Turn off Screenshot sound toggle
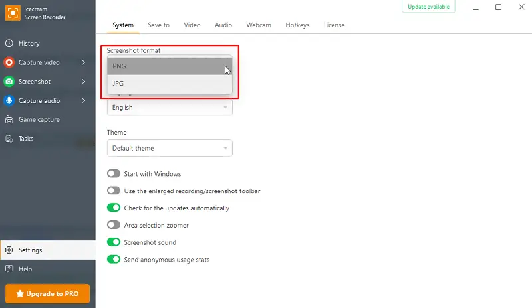Screen dimensions: 532x308 [x=114, y=242]
